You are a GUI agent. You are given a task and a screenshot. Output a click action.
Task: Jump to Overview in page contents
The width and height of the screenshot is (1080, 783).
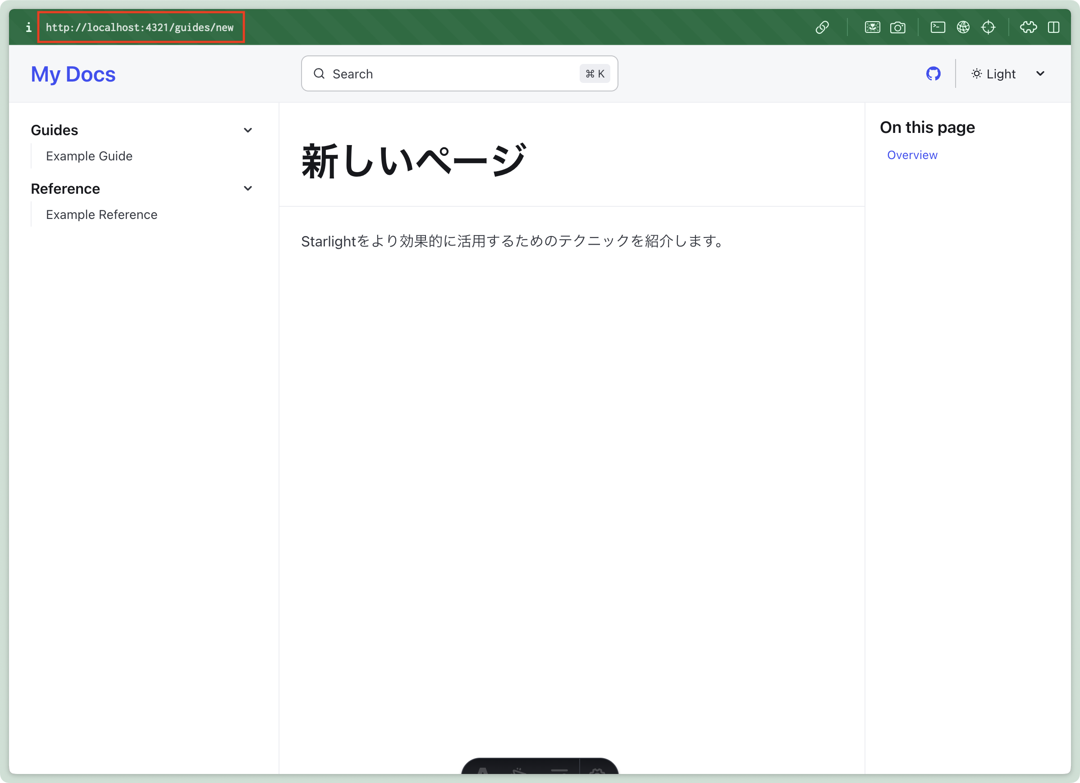coord(912,155)
